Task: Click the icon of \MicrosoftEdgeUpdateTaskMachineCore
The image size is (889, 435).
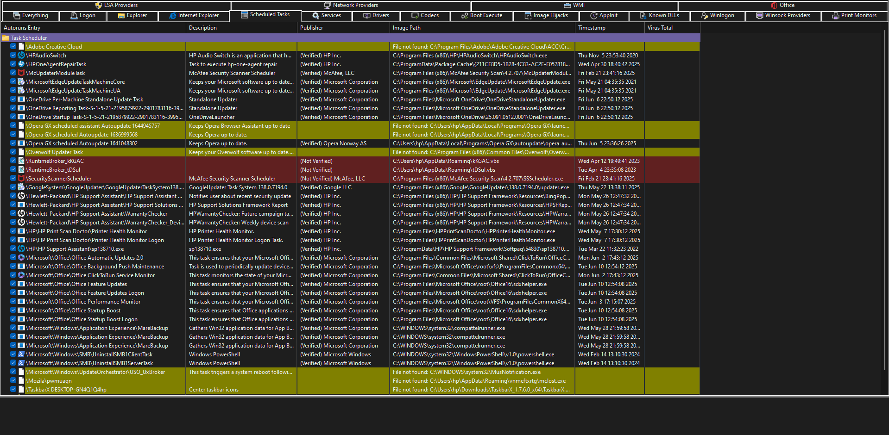Action: (x=21, y=82)
